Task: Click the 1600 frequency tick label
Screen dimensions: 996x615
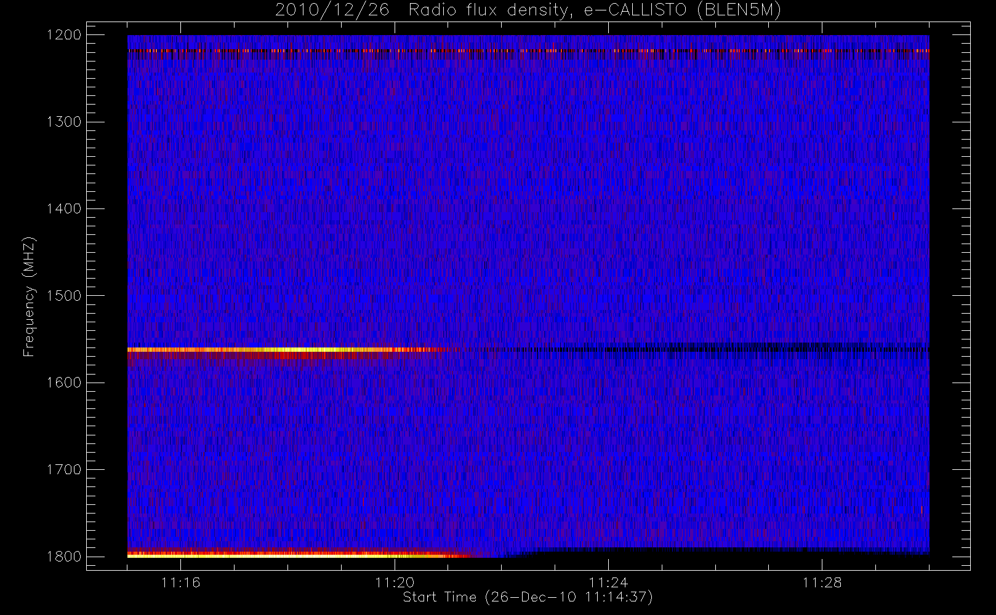Action: (x=64, y=383)
